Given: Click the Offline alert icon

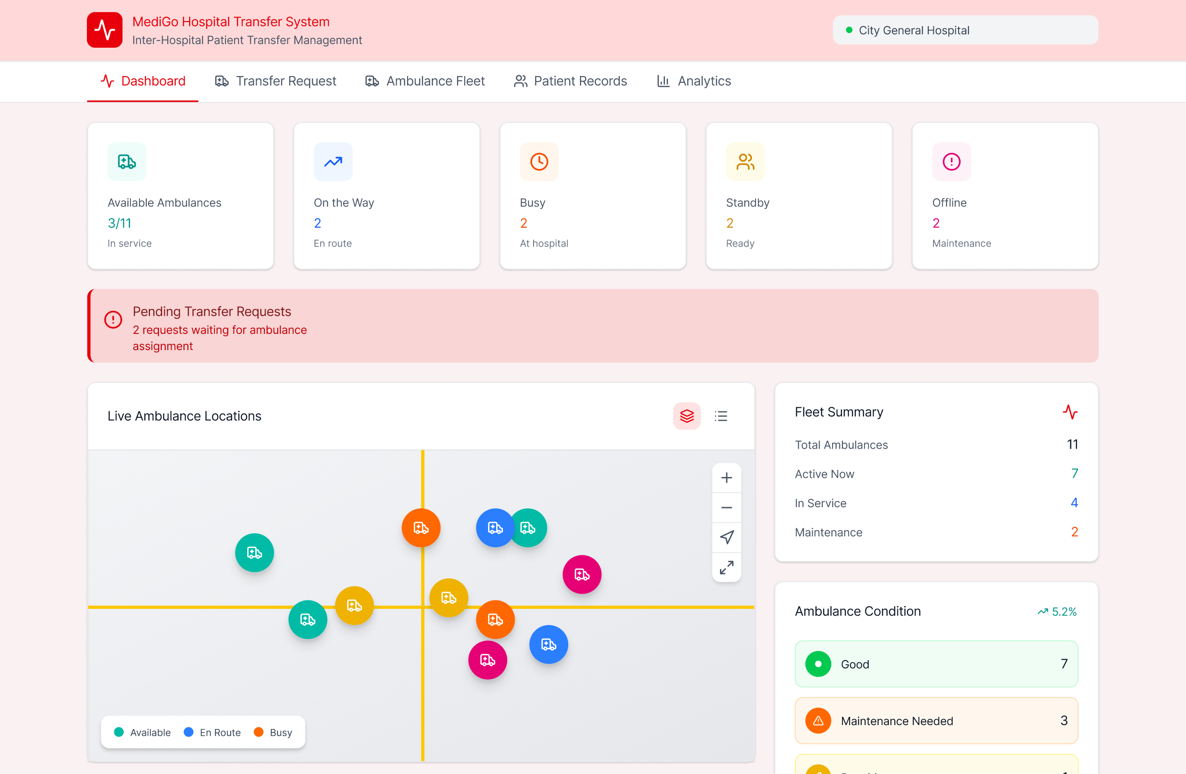Looking at the screenshot, I should 951,162.
